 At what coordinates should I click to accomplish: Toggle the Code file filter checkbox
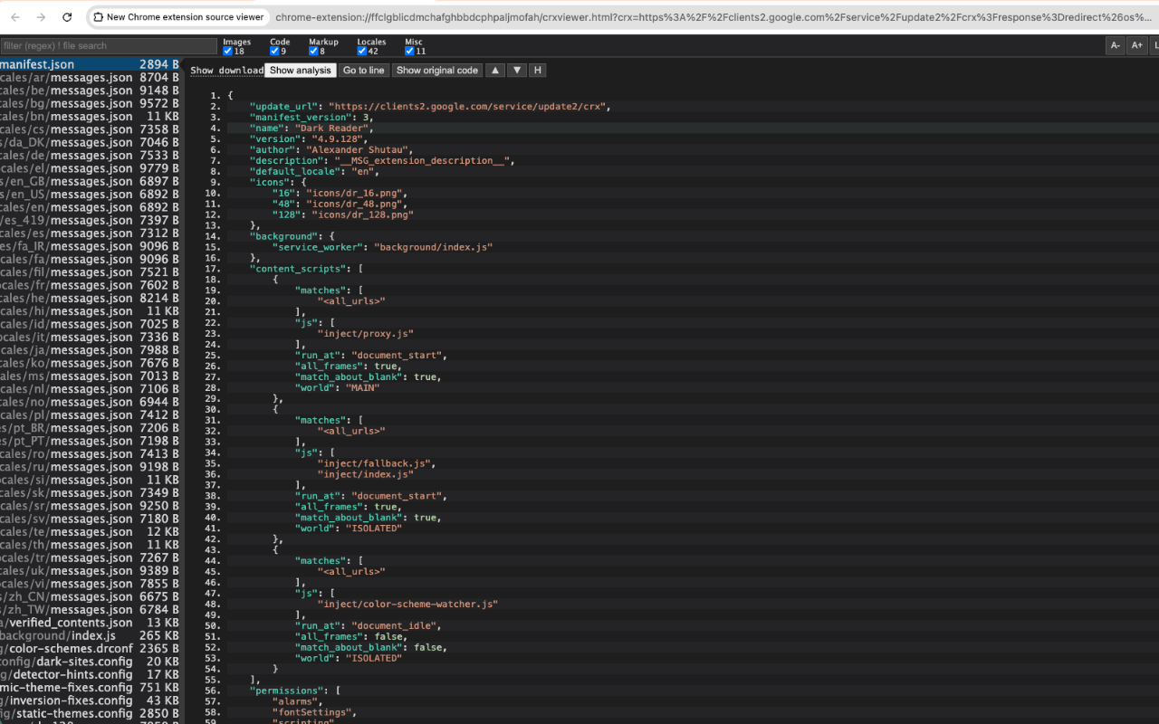tap(274, 52)
